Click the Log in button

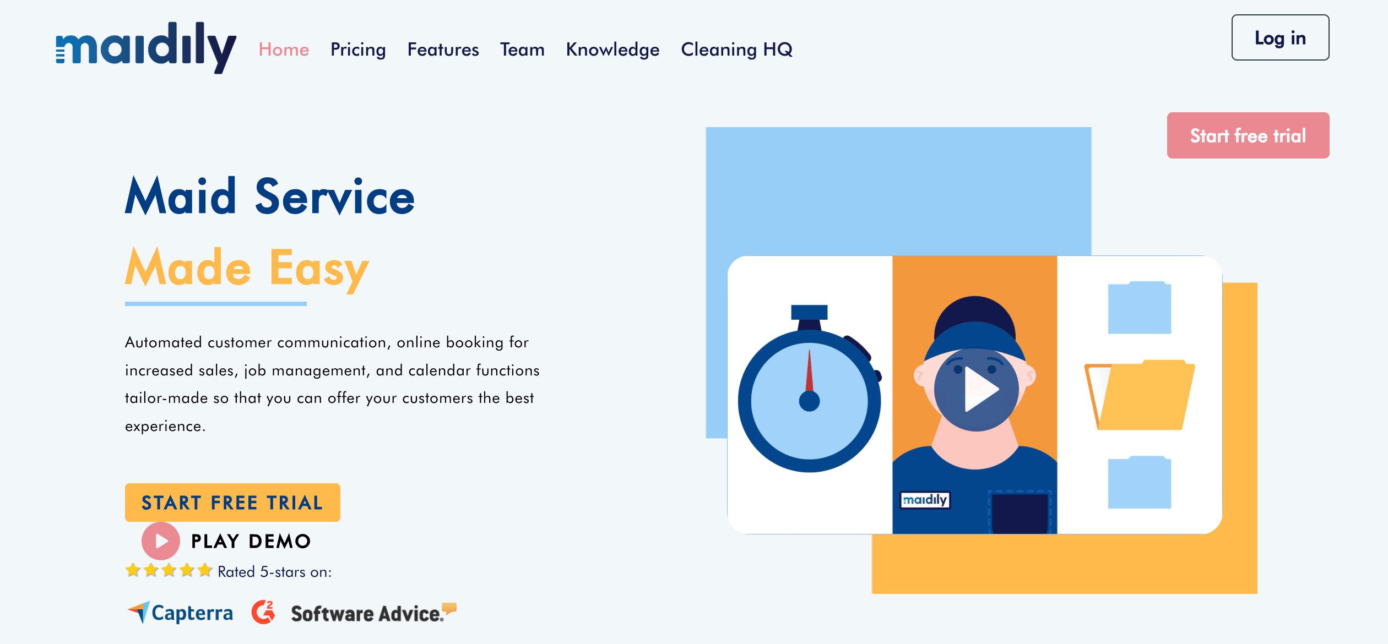[1280, 37]
